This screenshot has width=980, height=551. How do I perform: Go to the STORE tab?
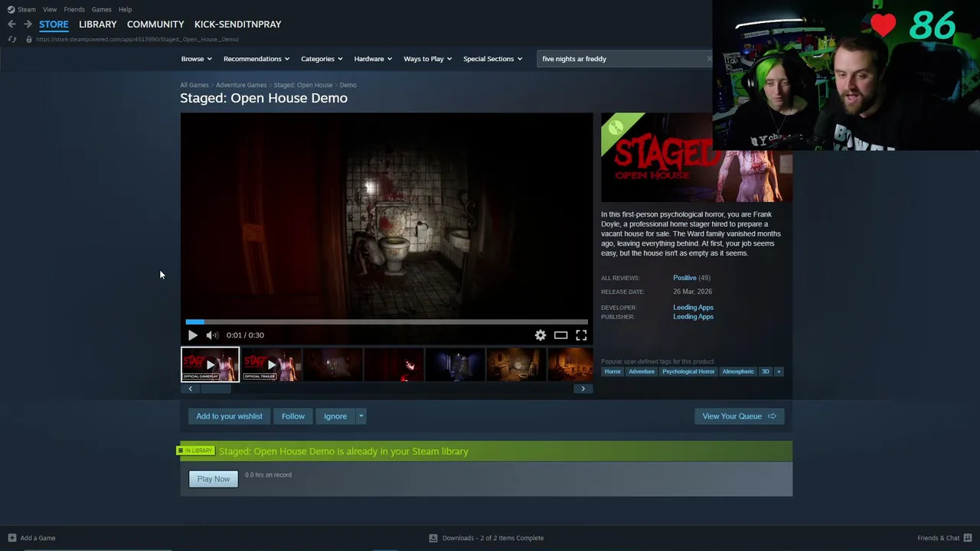tap(54, 24)
